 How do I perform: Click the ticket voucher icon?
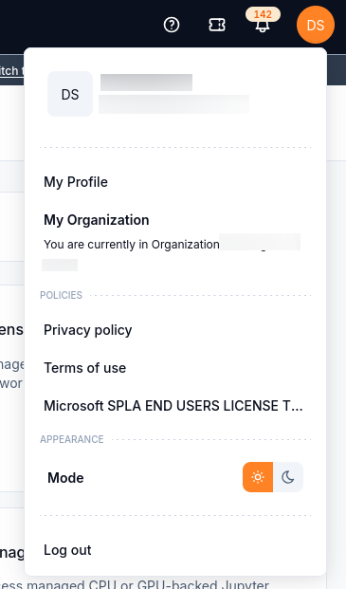(x=217, y=26)
